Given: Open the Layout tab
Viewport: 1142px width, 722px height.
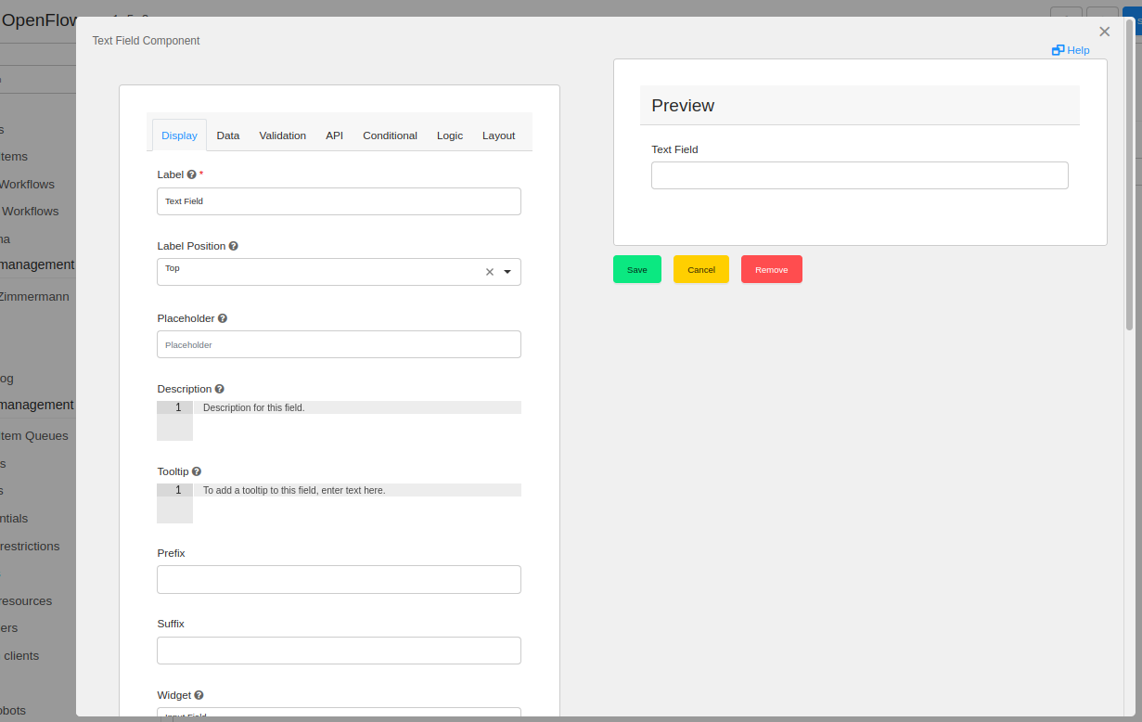Looking at the screenshot, I should click(498, 135).
